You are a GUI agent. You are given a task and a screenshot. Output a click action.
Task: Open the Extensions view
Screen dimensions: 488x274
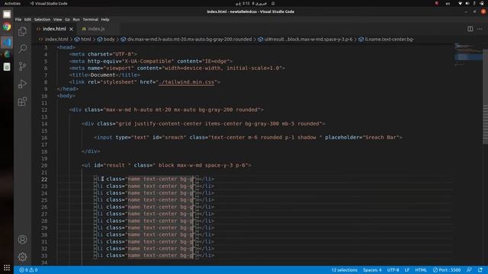(22, 101)
